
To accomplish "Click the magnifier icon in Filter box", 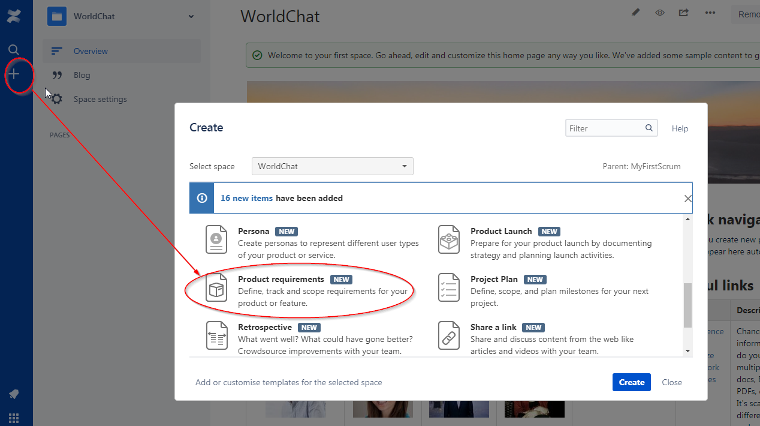I will click(649, 128).
